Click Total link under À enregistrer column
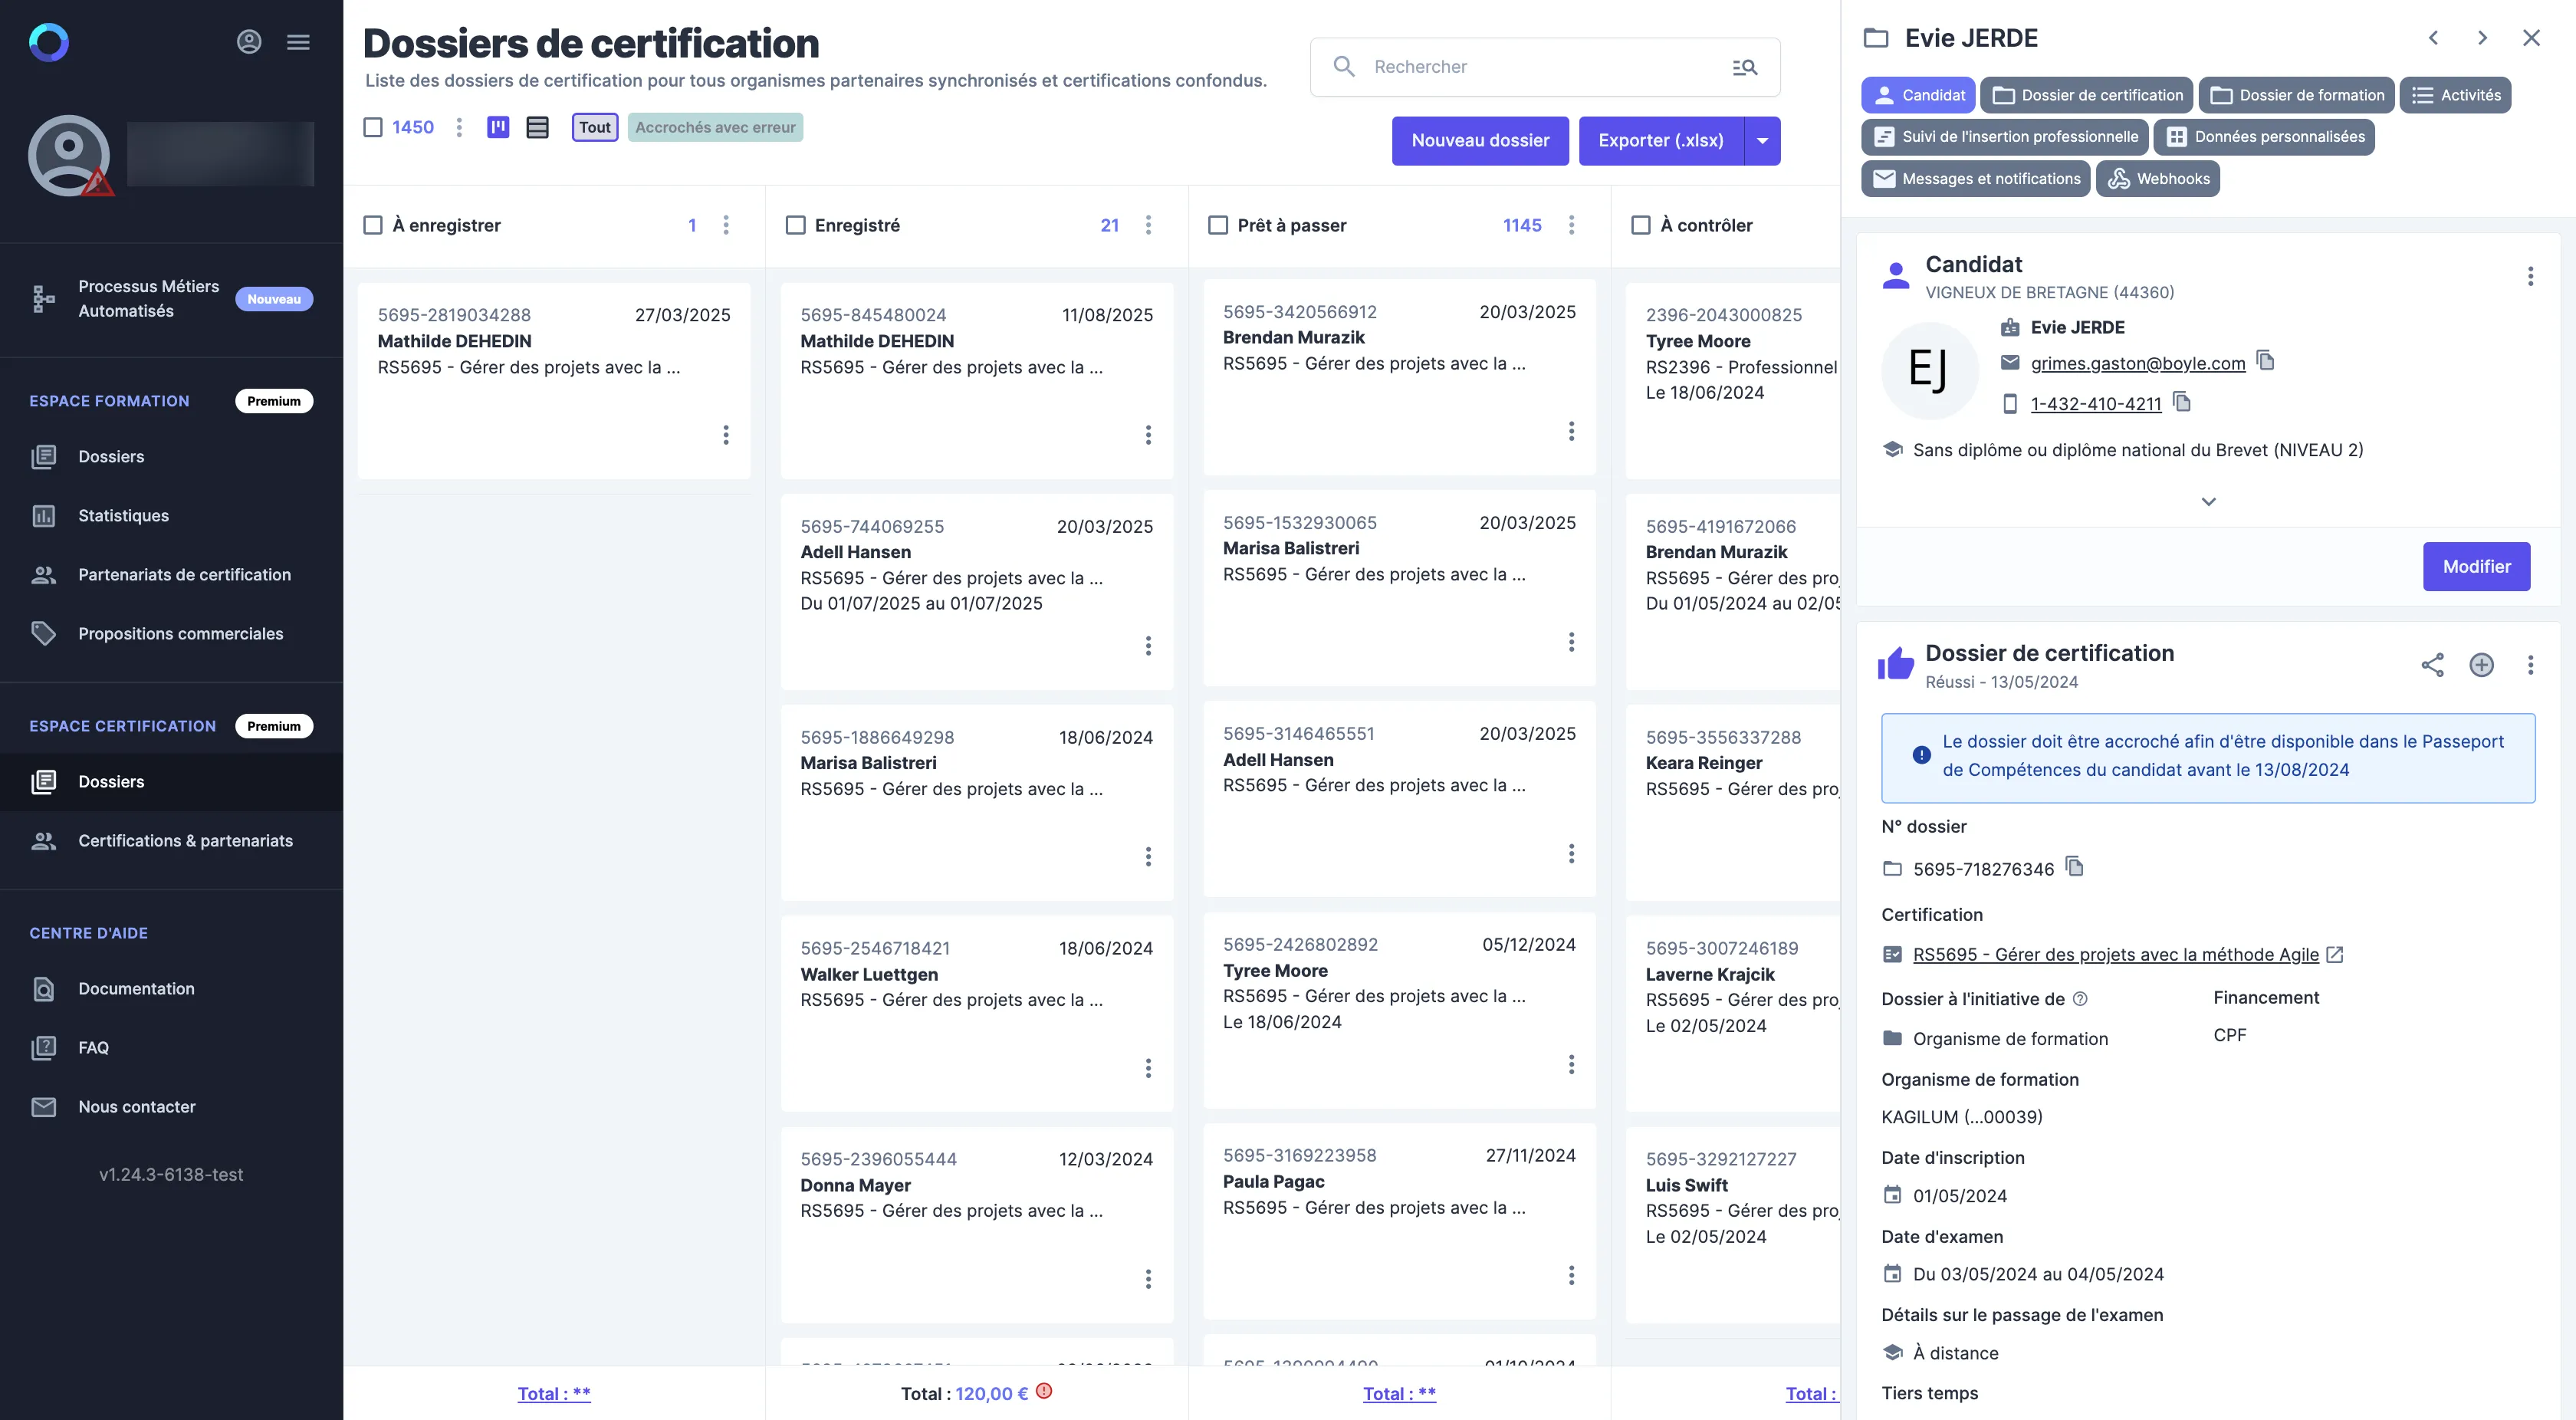 (x=554, y=1393)
